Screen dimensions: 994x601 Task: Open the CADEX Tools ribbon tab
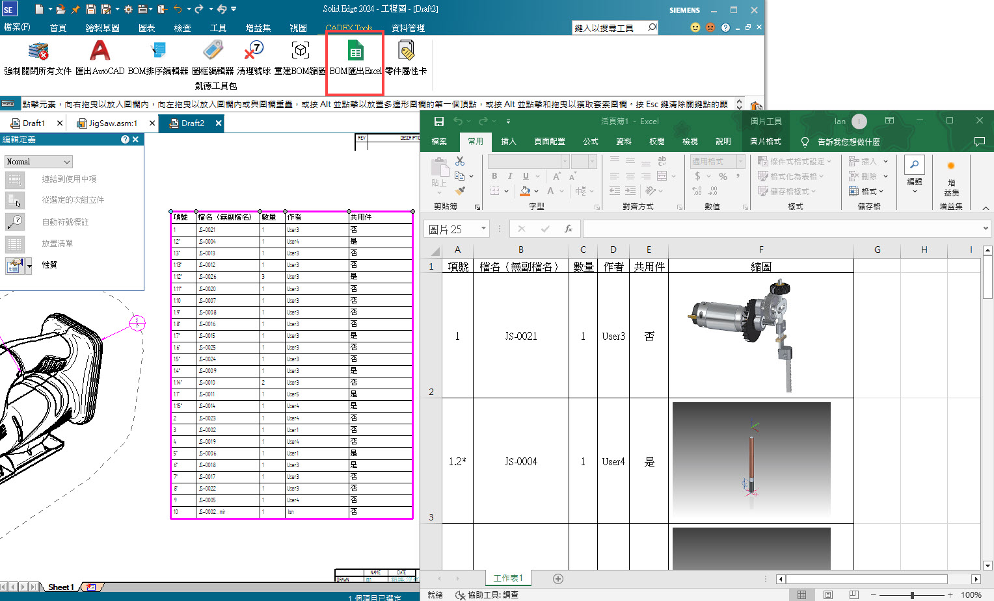349,28
